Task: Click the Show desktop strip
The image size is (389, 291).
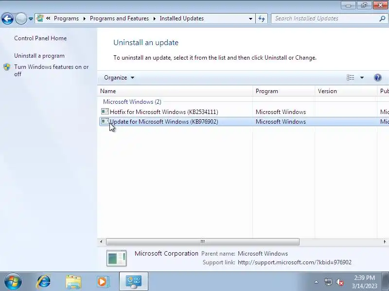Action: coord(386,282)
